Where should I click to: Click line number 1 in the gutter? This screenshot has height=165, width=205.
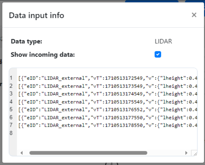(11, 78)
